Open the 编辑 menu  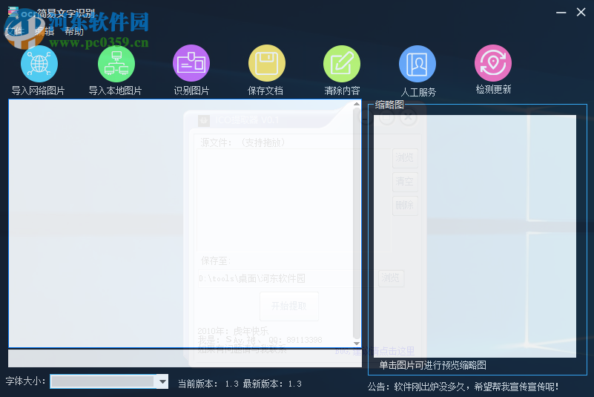[x=44, y=31]
